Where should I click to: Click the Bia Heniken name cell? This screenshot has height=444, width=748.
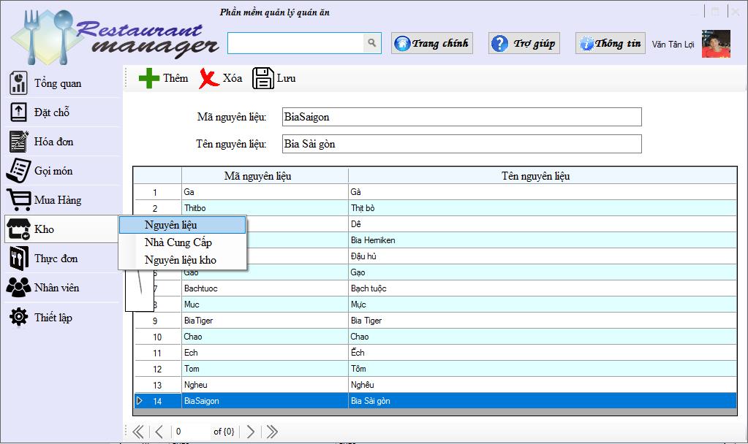coord(543,240)
